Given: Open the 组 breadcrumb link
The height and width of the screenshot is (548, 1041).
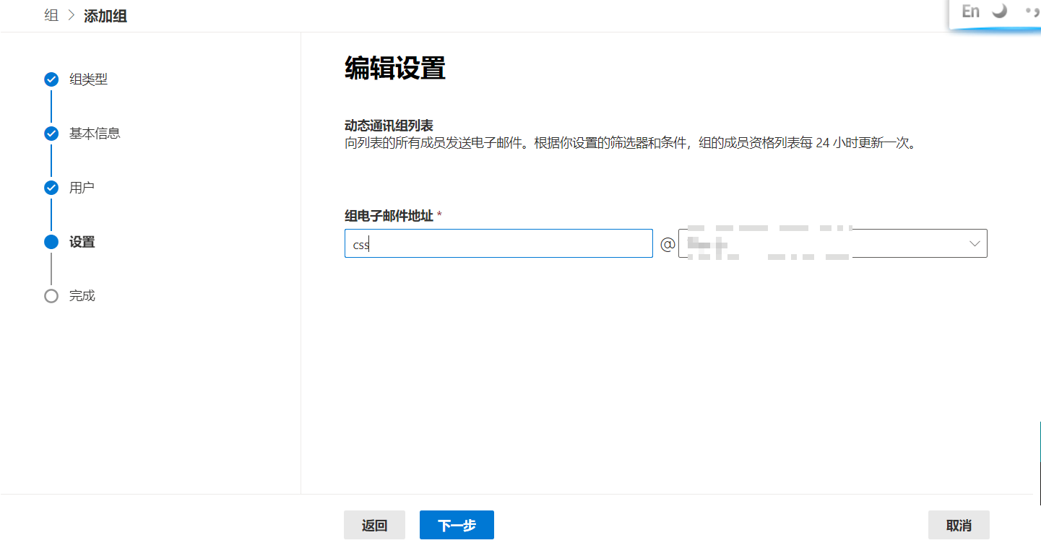Looking at the screenshot, I should coord(51,15).
